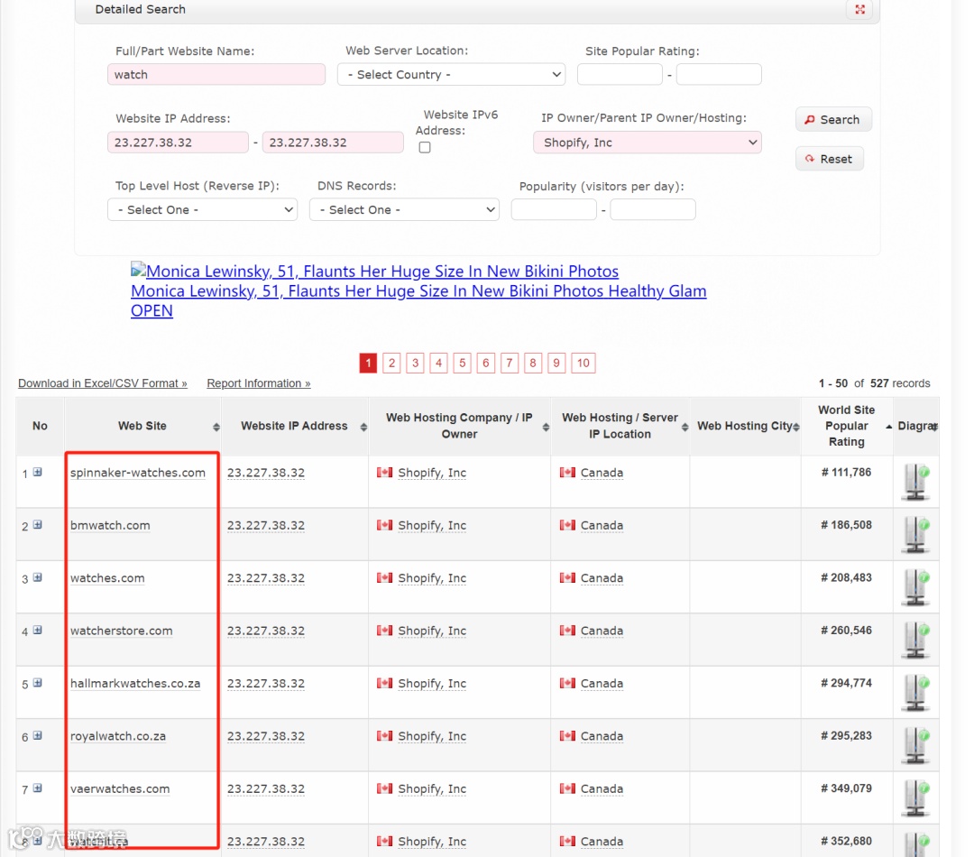The image size is (974, 857).
Task: Sort by World Site Popular Rating arrow
Action: point(888,427)
